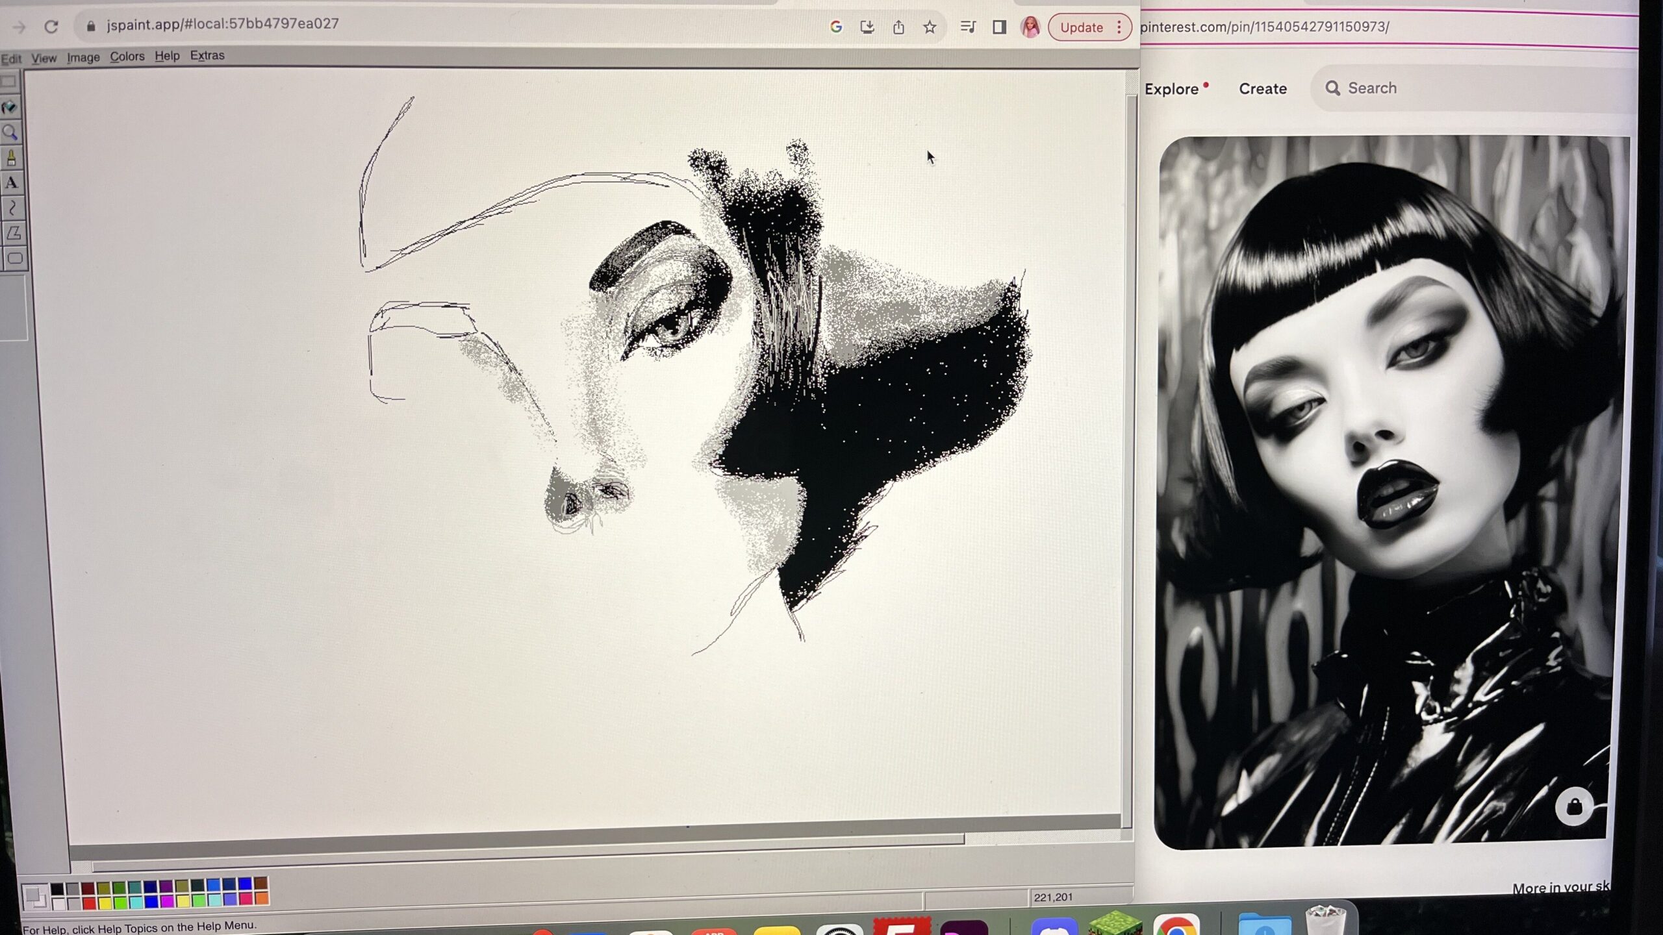The image size is (1663, 935).
Task: Click the Chrome Update button
Action: point(1082,27)
